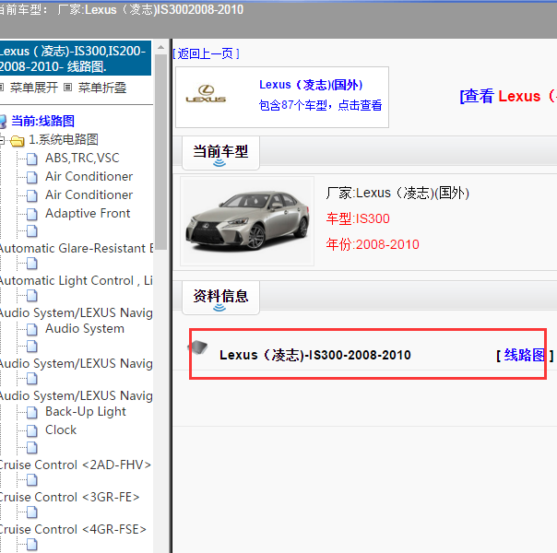This screenshot has width=557, height=553.
Task: Open the Clock tree item
Action: (61, 430)
